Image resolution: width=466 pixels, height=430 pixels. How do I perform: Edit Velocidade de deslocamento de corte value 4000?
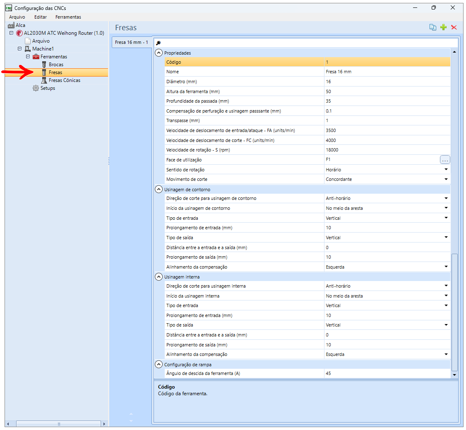[x=387, y=140]
